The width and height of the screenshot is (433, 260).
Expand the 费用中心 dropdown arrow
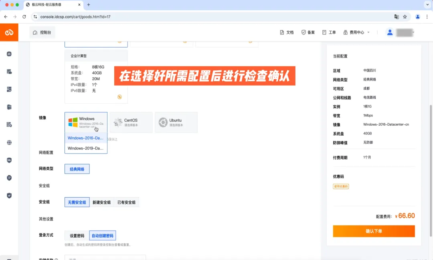pyautogui.click(x=368, y=32)
